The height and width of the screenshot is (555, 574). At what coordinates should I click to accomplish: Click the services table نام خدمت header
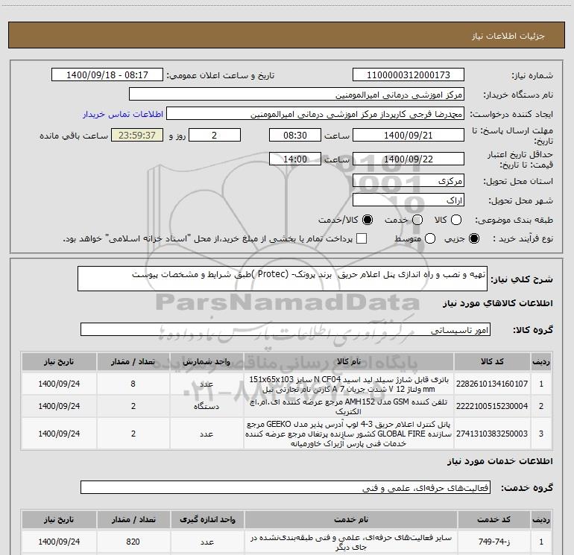[351, 519]
